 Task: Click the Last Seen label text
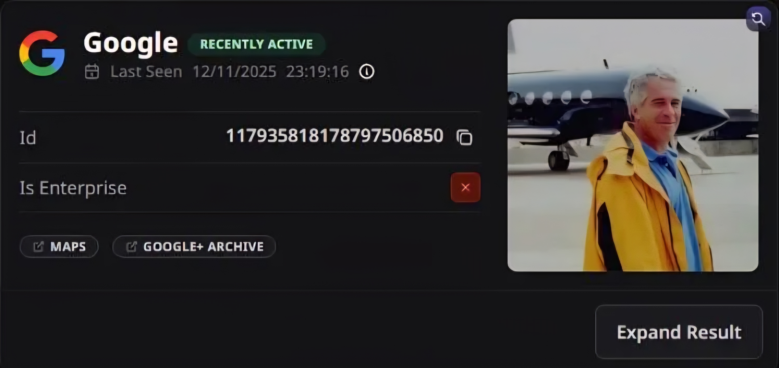pos(146,72)
